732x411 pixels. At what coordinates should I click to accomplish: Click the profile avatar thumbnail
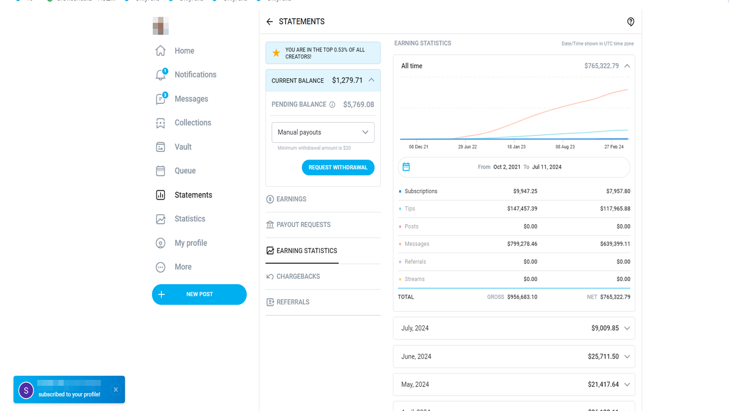tap(161, 26)
